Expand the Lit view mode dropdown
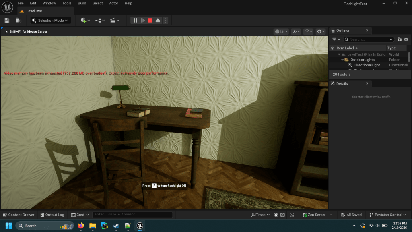This screenshot has height=232, width=412. [281, 31]
